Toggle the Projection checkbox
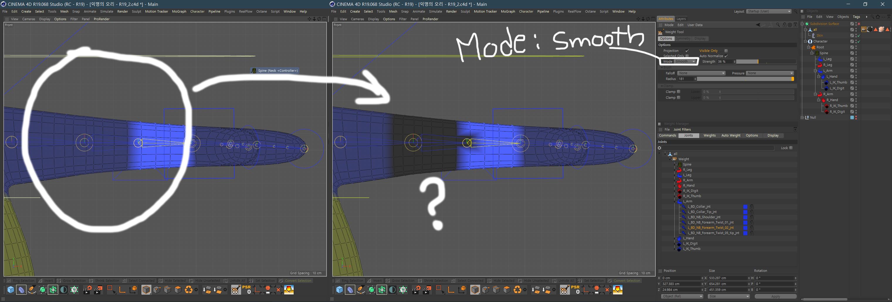 pyautogui.click(x=687, y=51)
